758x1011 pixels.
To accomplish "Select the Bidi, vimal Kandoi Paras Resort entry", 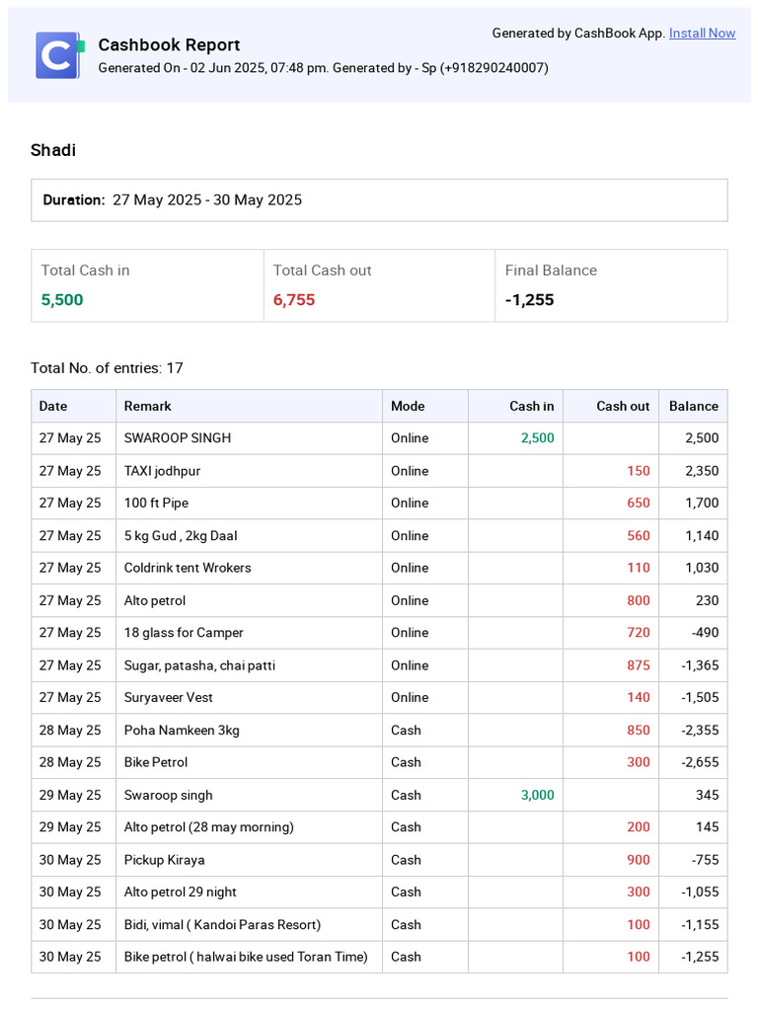I will (x=222, y=925).
